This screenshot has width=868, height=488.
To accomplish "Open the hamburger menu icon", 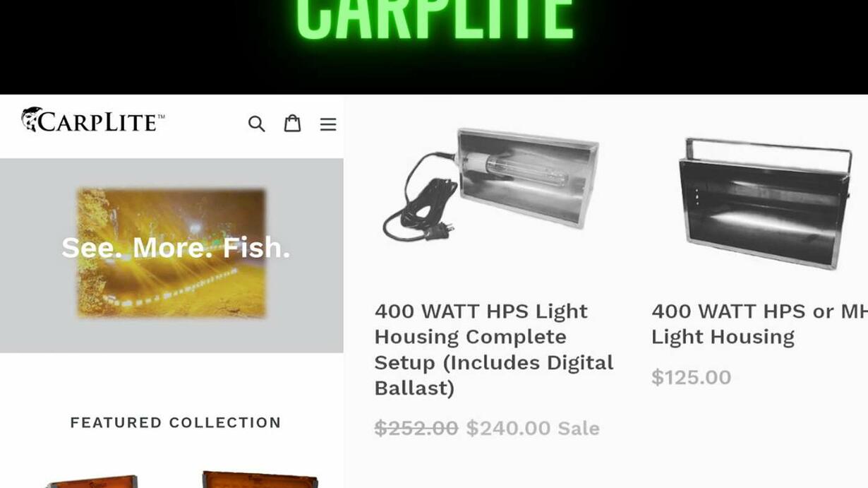I will [x=328, y=124].
